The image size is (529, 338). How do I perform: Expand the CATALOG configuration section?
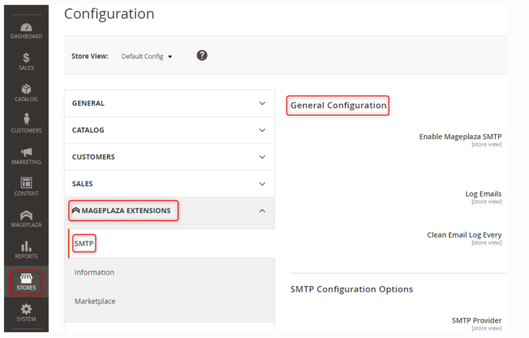tap(169, 130)
